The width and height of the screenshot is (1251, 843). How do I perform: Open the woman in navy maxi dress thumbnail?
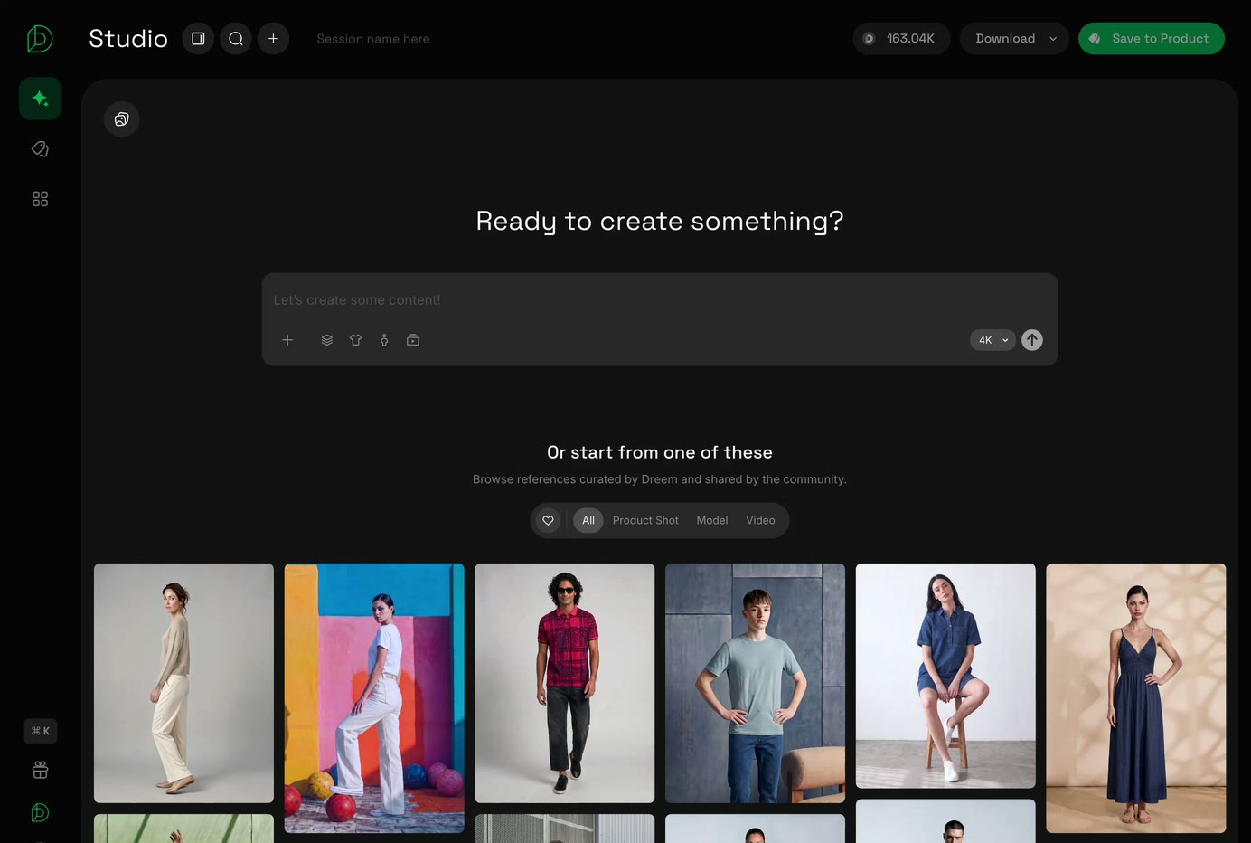(x=1136, y=698)
